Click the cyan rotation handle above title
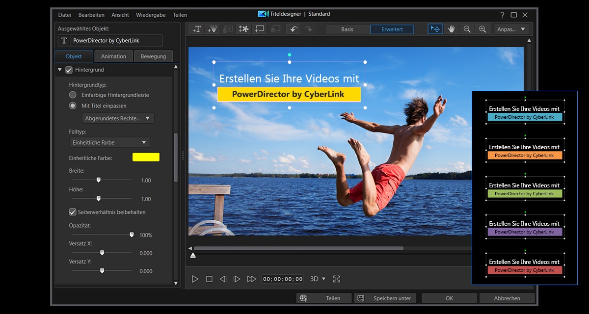The height and width of the screenshot is (314, 589). click(x=290, y=54)
